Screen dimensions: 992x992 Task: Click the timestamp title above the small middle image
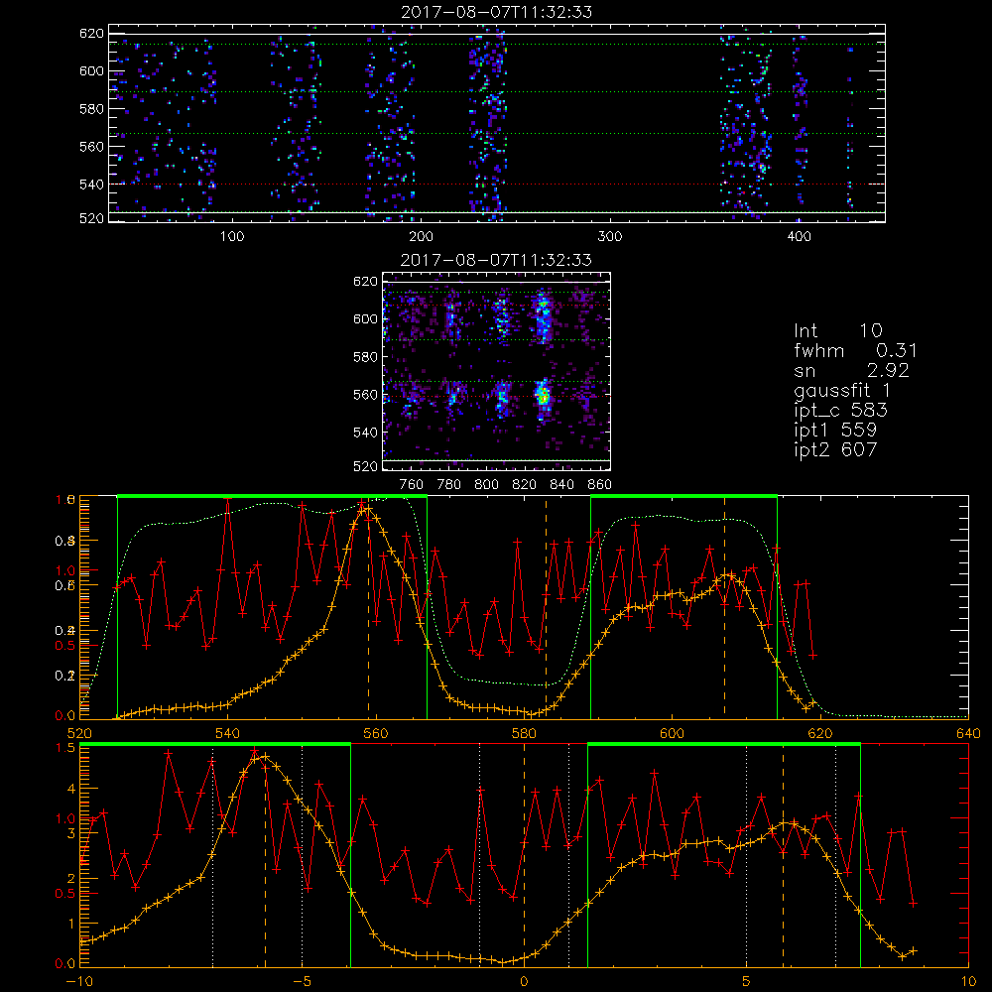click(496, 260)
